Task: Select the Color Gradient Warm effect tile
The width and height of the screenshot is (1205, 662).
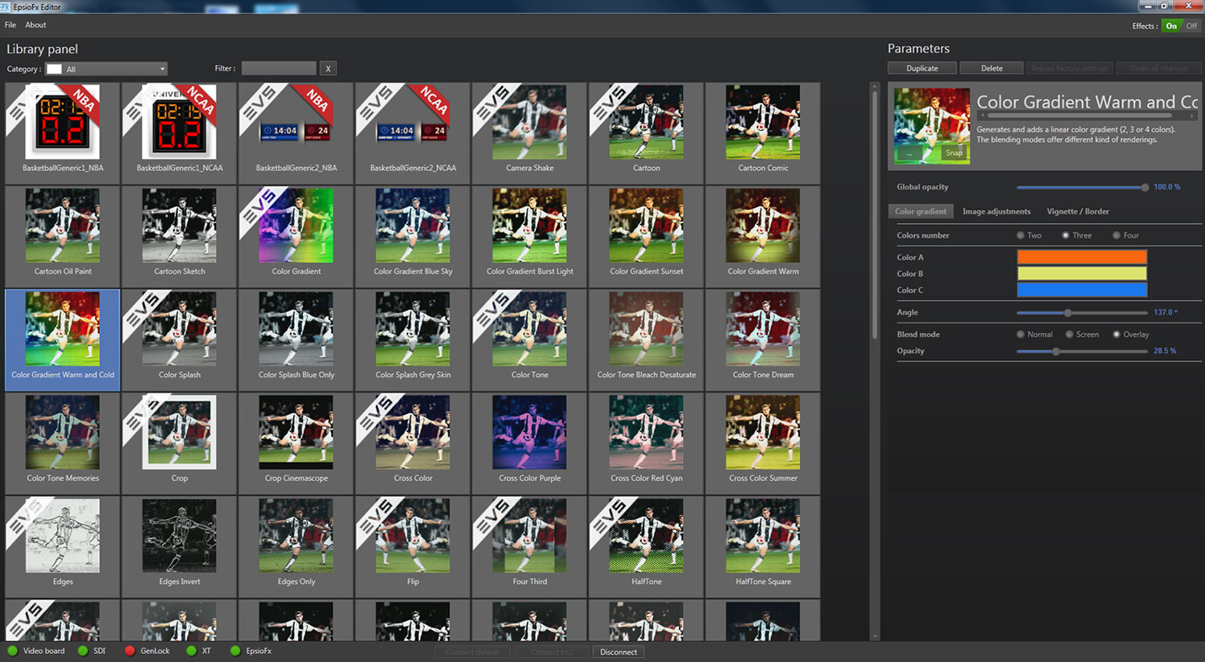Action: coord(763,237)
